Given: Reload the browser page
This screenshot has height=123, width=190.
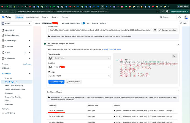Looking at the screenshot, I should click(x=10, y=12).
